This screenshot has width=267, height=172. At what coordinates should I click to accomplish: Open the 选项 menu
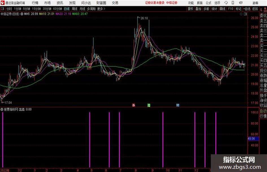tap(217, 3)
